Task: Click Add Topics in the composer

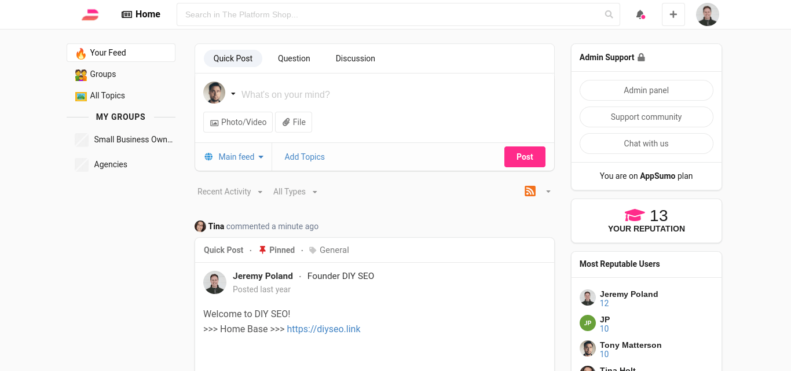Action: coord(305,157)
